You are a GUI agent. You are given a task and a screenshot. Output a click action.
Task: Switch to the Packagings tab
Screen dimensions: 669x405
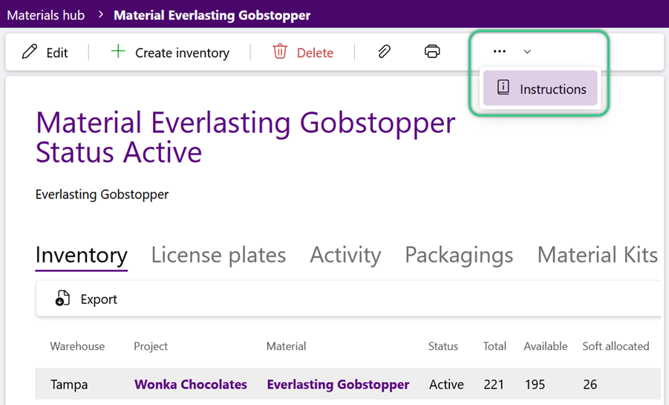point(459,255)
